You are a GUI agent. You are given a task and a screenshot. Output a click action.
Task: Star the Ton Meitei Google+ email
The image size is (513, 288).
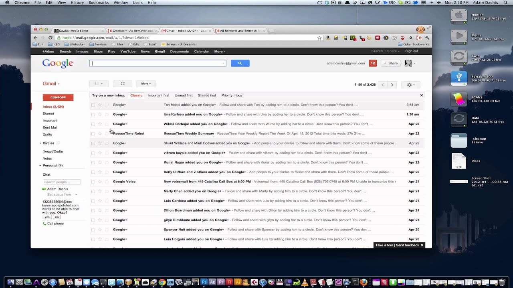click(x=100, y=105)
